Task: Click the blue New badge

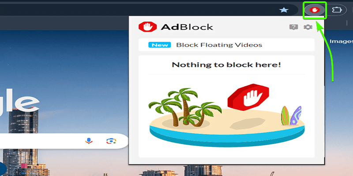Action: point(160,45)
